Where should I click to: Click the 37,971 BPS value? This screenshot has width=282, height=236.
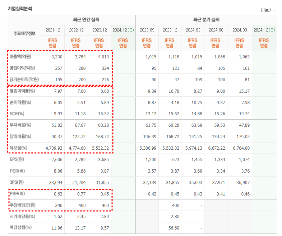tap(218, 183)
